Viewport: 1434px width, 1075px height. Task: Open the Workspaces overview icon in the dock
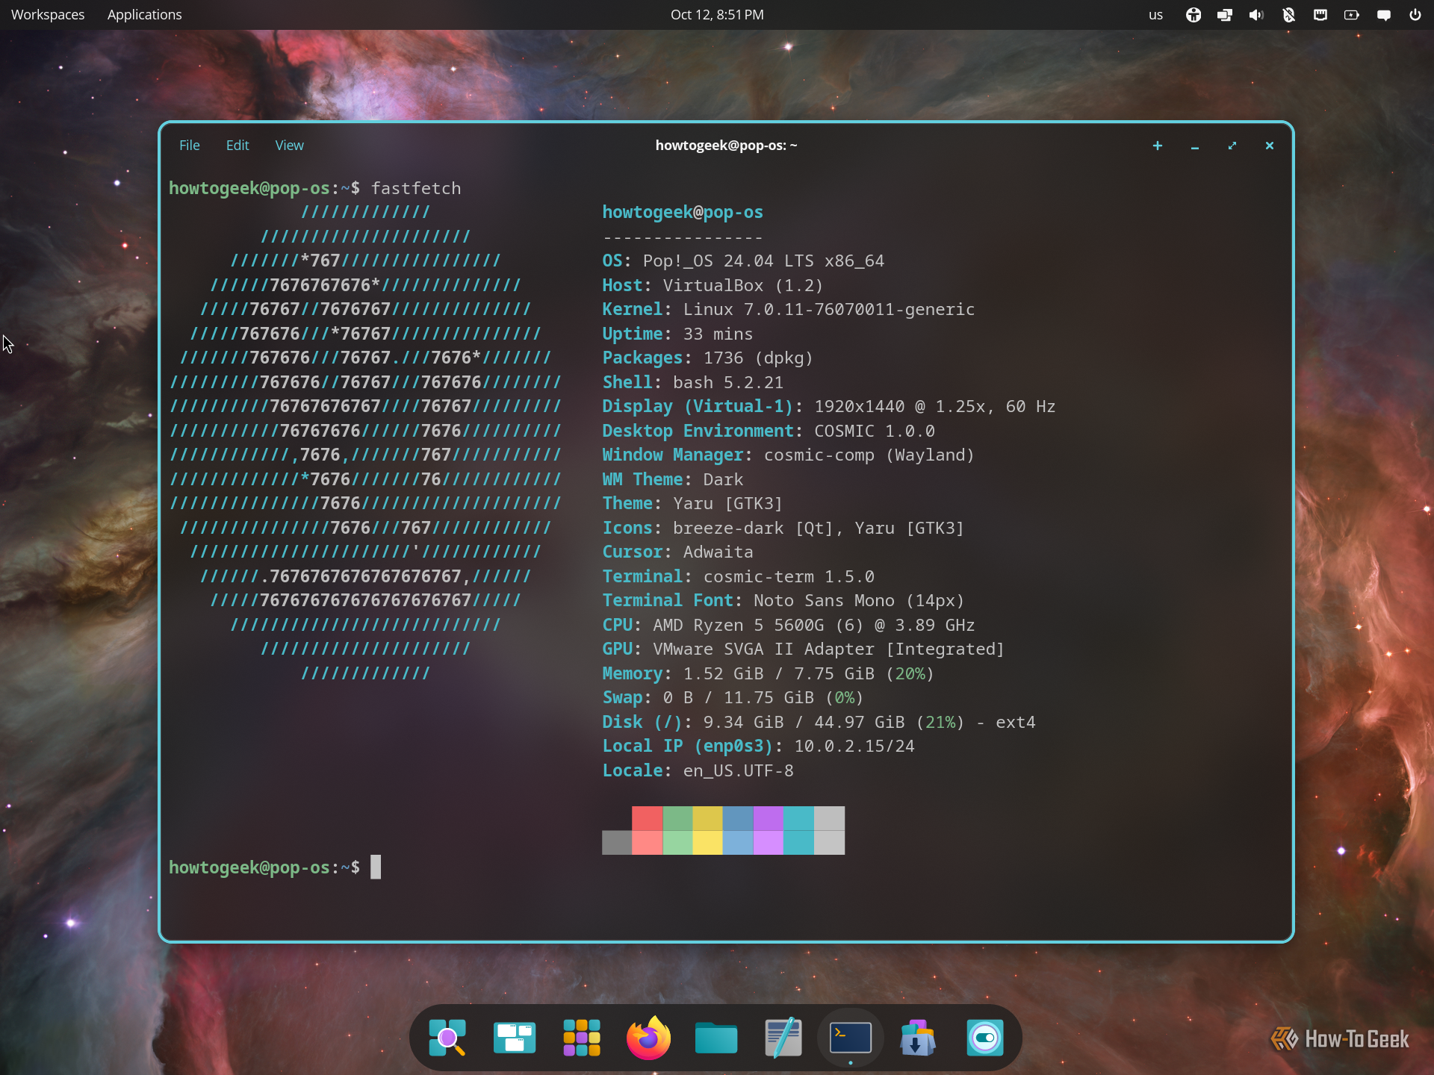coord(515,1038)
